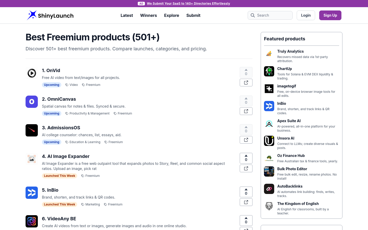The width and height of the screenshot is (368, 230).
Task: Open the AdmissionsOS black logo
Action: pos(32,130)
